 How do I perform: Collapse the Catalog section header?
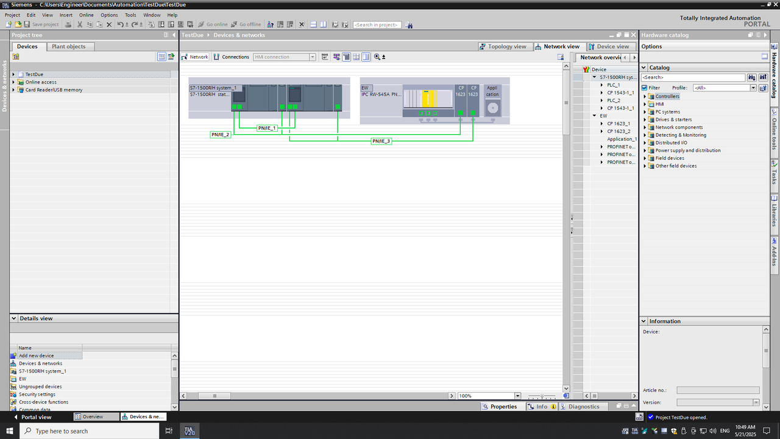(643, 68)
